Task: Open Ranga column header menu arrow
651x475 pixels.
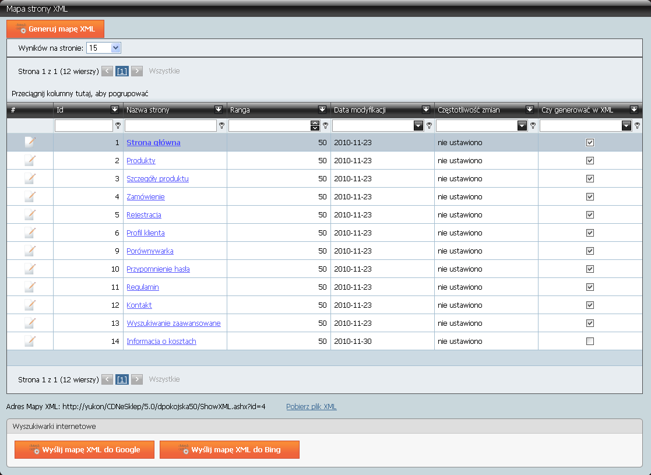Action: coord(323,109)
